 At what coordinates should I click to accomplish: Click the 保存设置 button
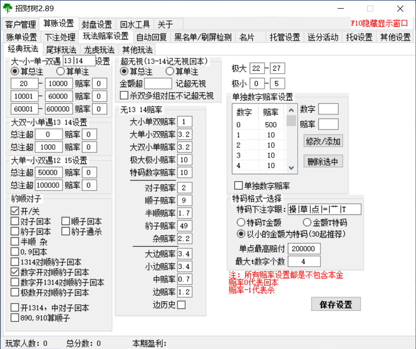tap(336, 304)
